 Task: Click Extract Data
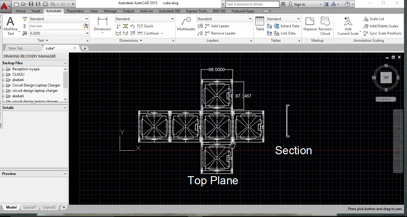[287, 26]
